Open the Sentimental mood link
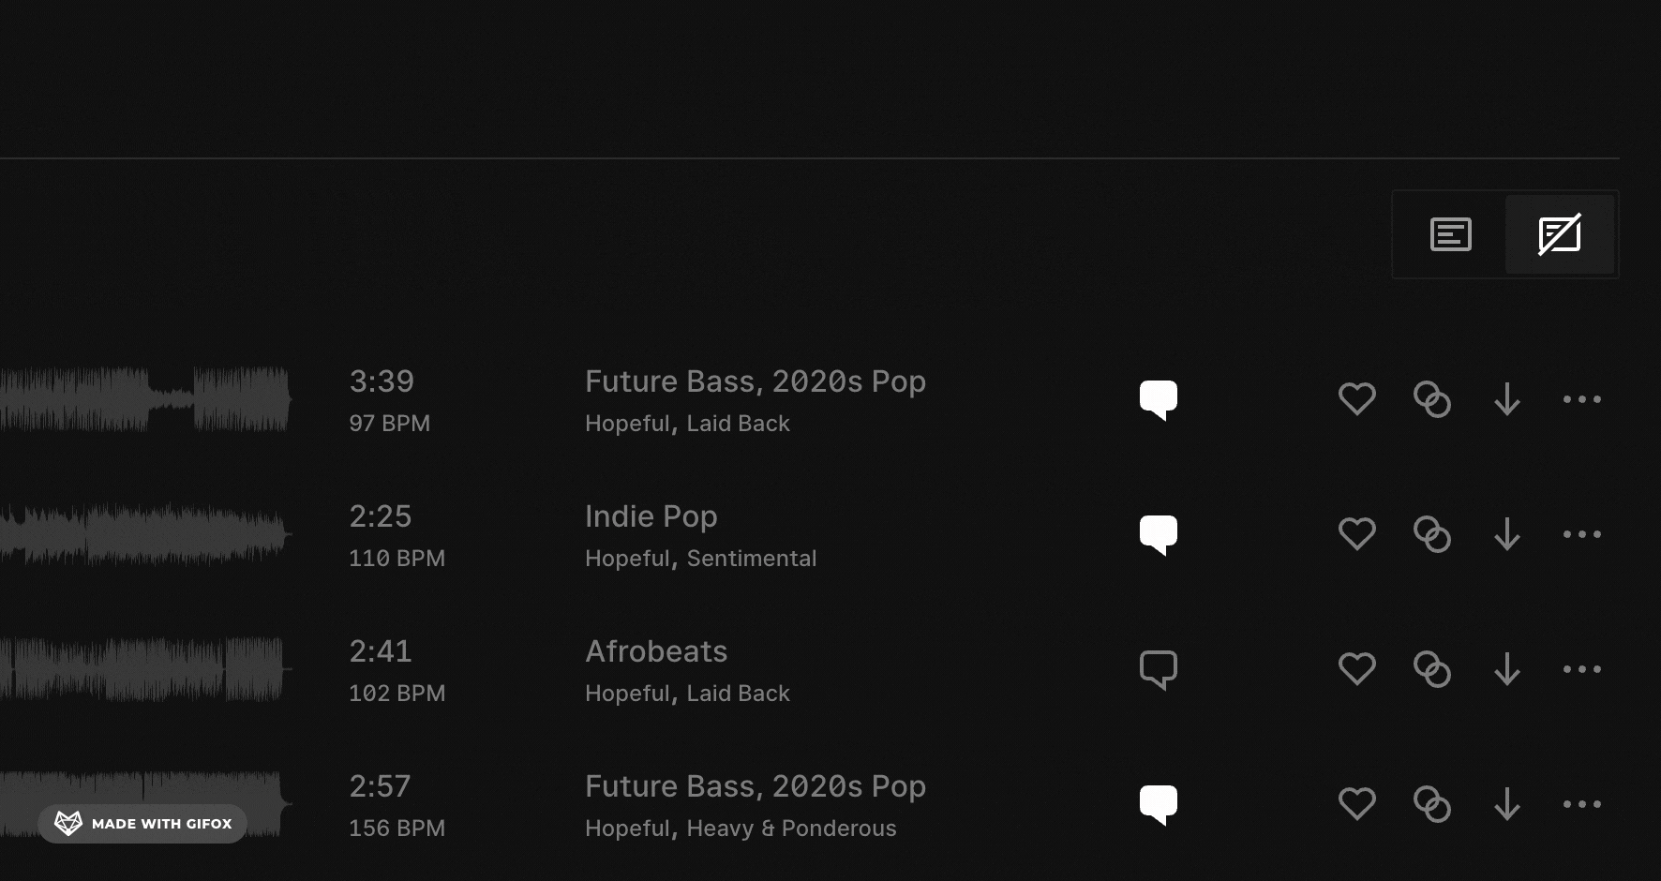 point(751,559)
